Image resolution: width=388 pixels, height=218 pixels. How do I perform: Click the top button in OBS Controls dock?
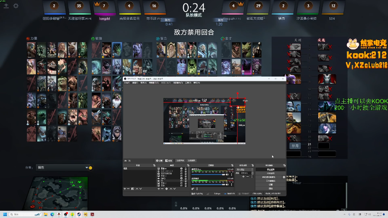(271, 170)
